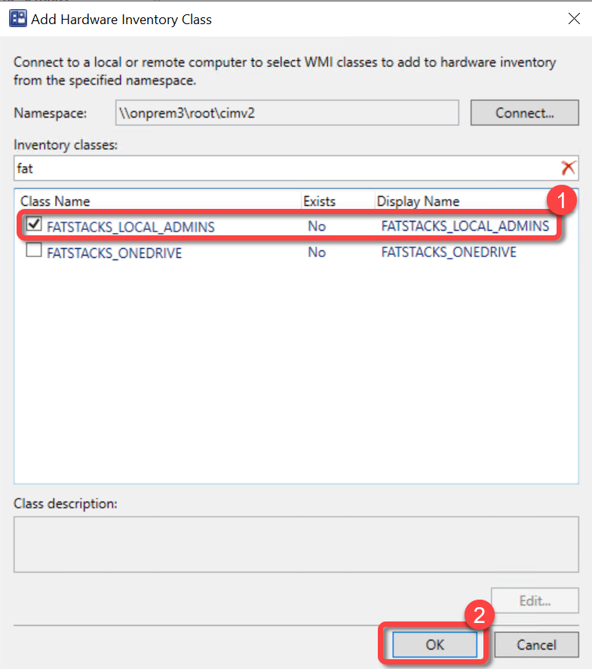The width and height of the screenshot is (592, 669).
Task: Click the 'No' value in the FATSTACKS_ONEDRIVE row
Action: [317, 253]
